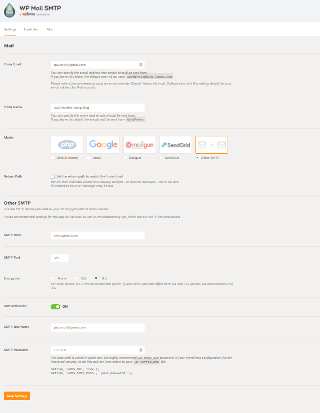Click the icon inside From Email field

click(141, 65)
